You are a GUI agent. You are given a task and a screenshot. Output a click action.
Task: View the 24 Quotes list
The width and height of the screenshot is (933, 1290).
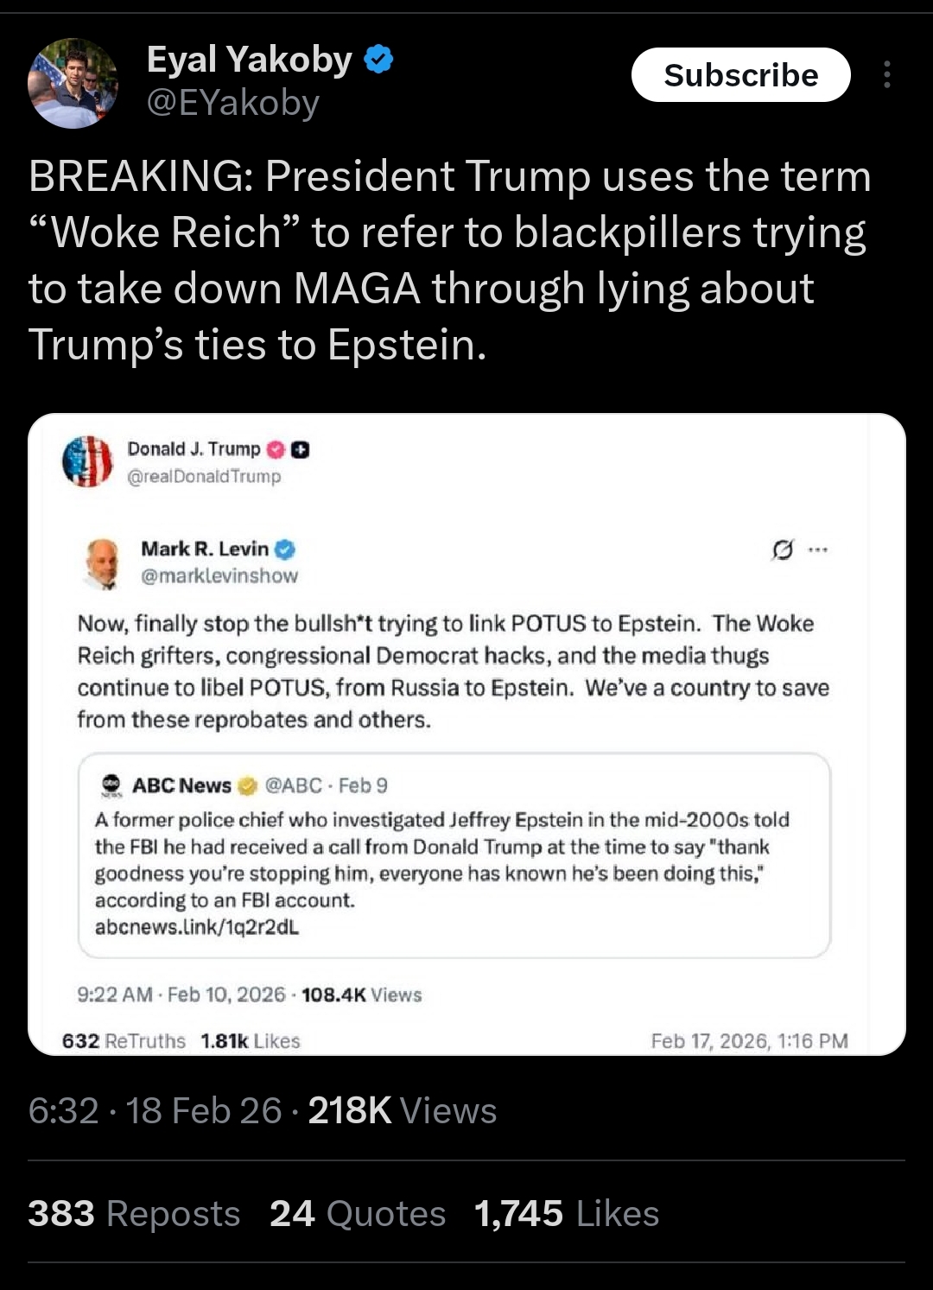(358, 1213)
